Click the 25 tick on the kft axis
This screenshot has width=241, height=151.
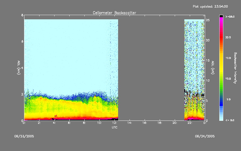point(208,20)
